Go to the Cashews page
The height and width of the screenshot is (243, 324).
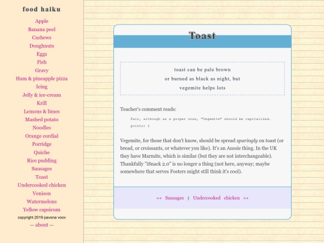click(x=41, y=38)
